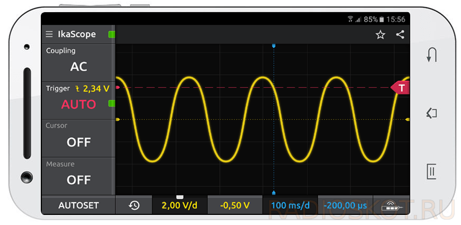Click the red T trigger level marker
Screen dimensions: 461x225
pyautogui.click(x=401, y=88)
